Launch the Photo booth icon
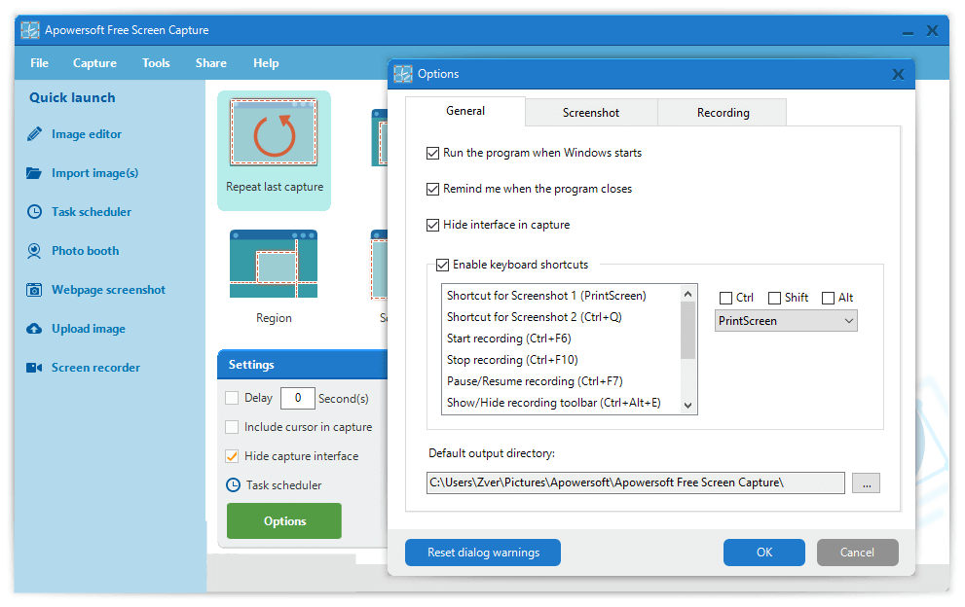Viewport: 965px width, 607px height. coord(35,251)
